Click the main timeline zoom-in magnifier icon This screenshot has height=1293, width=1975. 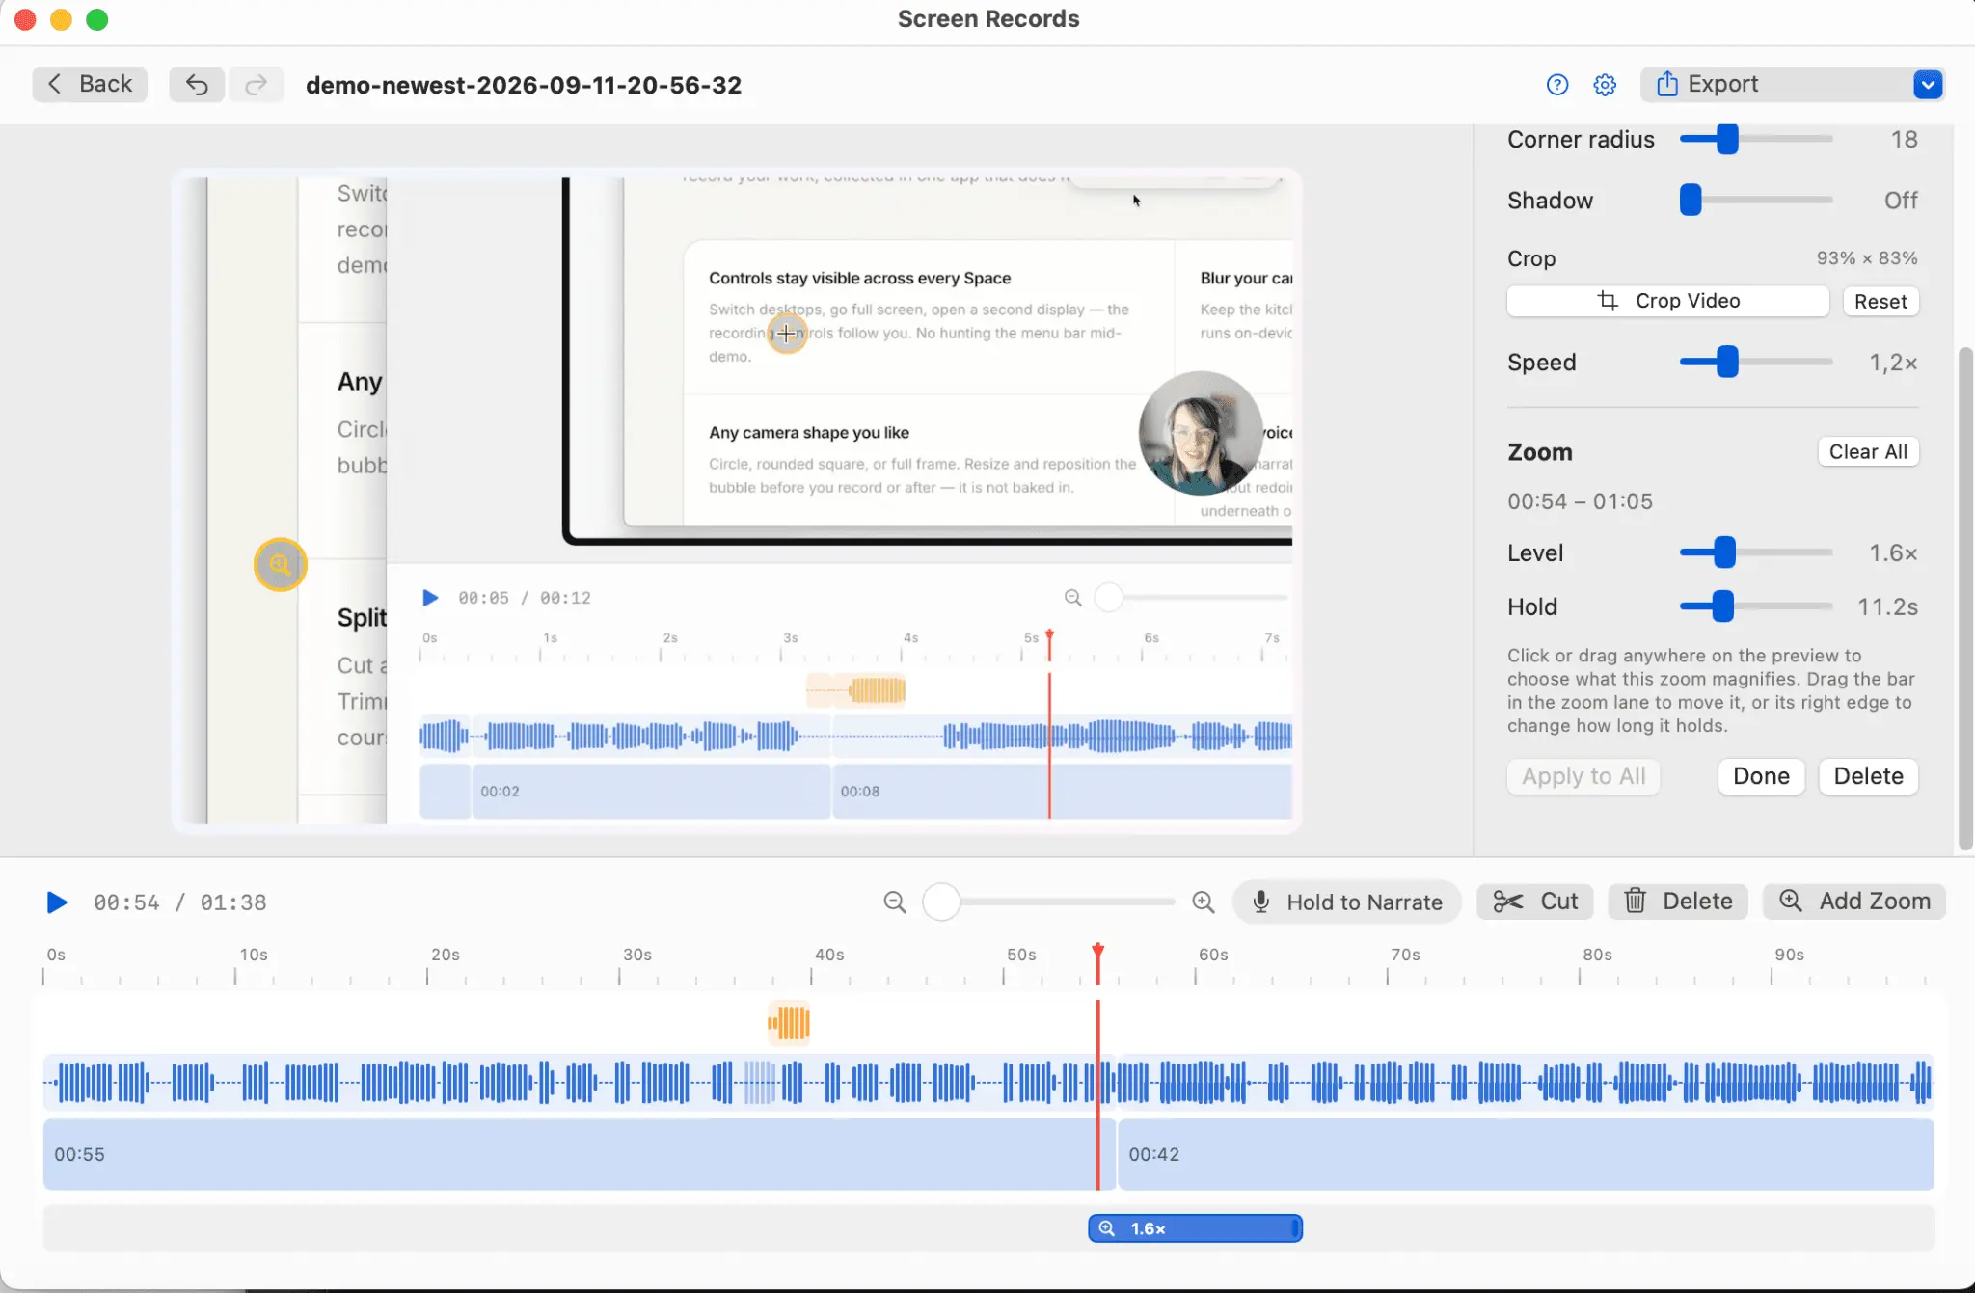(1203, 902)
